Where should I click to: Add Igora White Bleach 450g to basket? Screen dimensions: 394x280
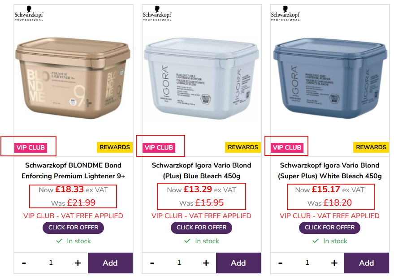(x=366, y=263)
